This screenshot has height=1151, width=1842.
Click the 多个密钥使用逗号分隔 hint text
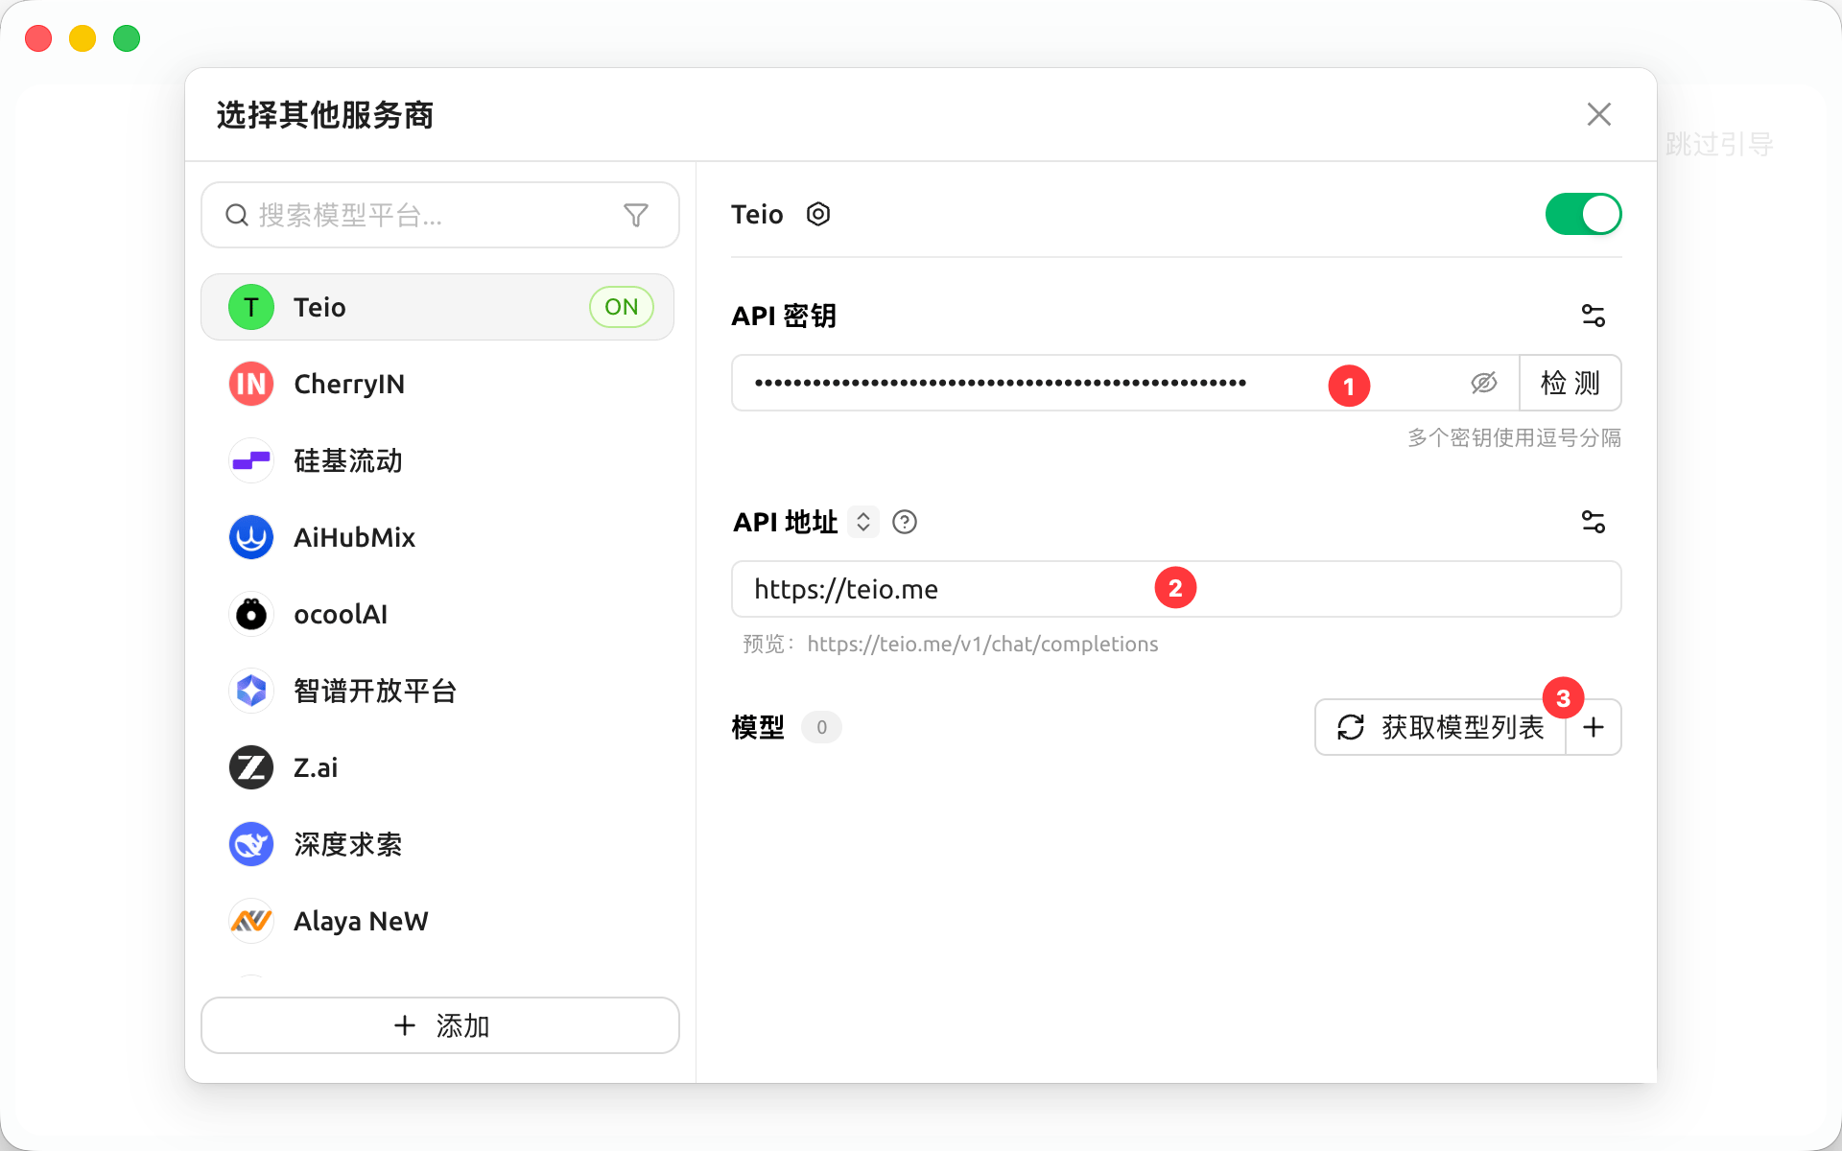click(x=1514, y=437)
